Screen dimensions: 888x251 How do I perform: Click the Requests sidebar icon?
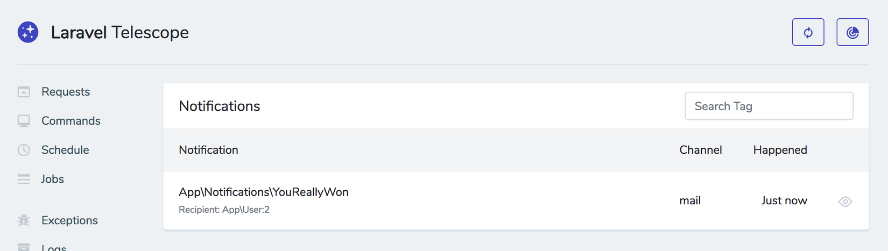(24, 92)
